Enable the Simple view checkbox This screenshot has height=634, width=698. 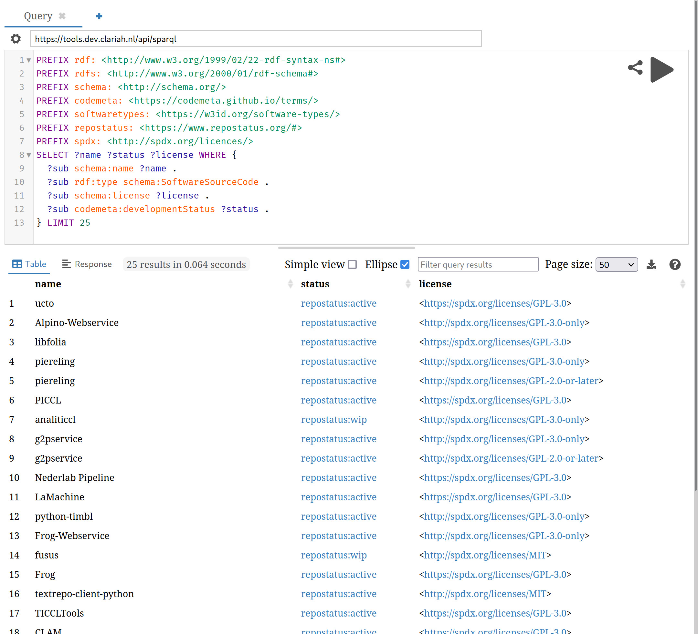[352, 265]
